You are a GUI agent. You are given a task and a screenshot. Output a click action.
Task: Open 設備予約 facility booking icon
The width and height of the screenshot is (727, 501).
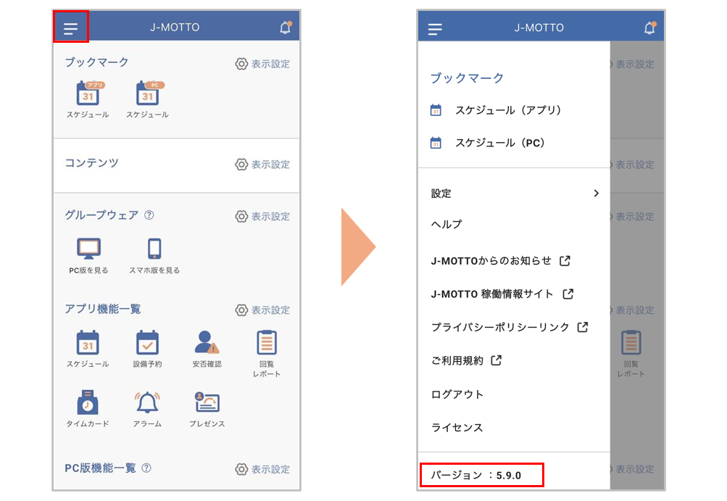coord(147,343)
